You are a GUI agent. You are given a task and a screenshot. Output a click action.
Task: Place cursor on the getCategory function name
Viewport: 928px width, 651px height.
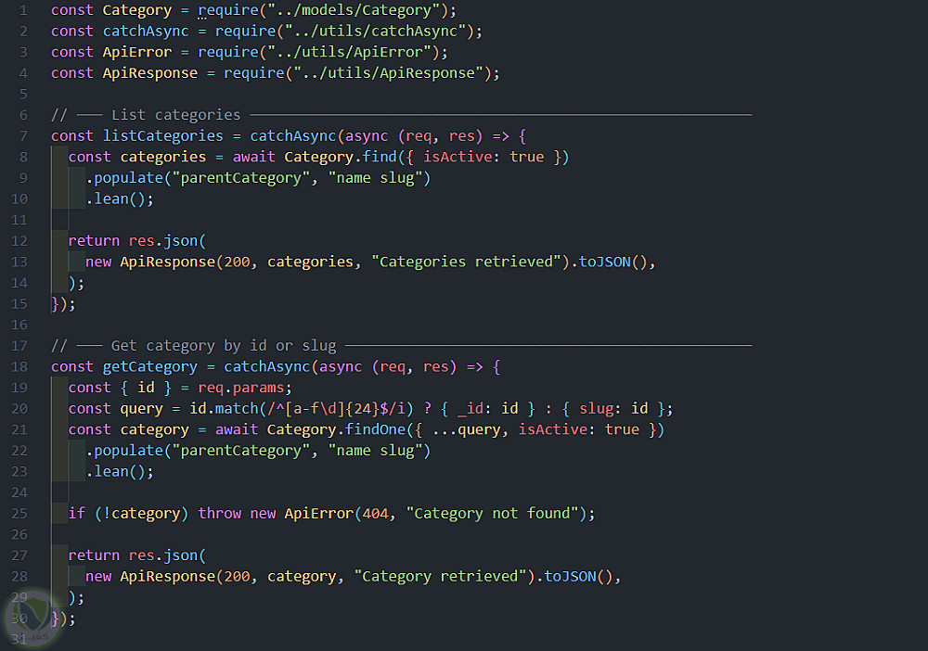pos(149,367)
